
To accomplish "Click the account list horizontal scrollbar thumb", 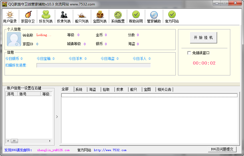I will coord(14,141).
